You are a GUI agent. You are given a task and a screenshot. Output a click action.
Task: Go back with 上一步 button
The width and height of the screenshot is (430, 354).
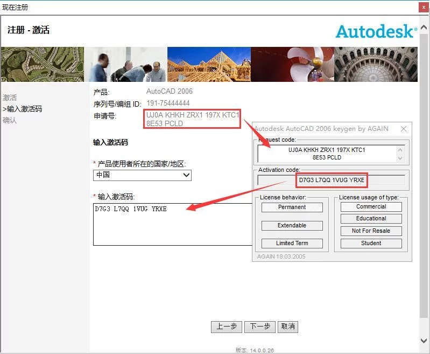227,327
